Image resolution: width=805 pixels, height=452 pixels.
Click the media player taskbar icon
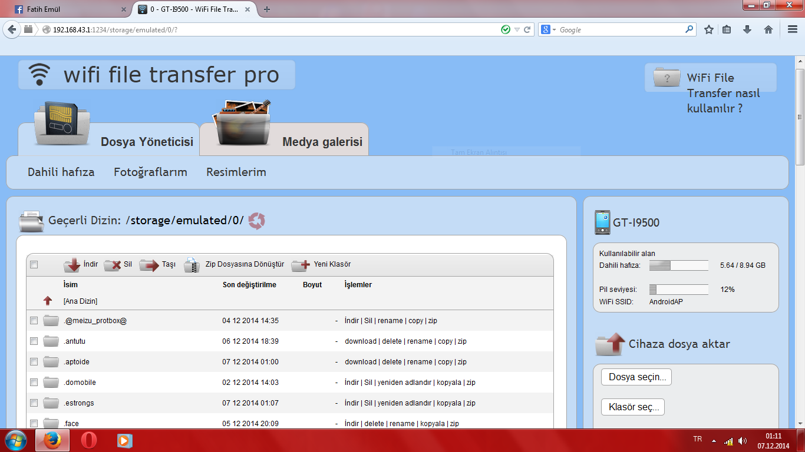(x=124, y=440)
